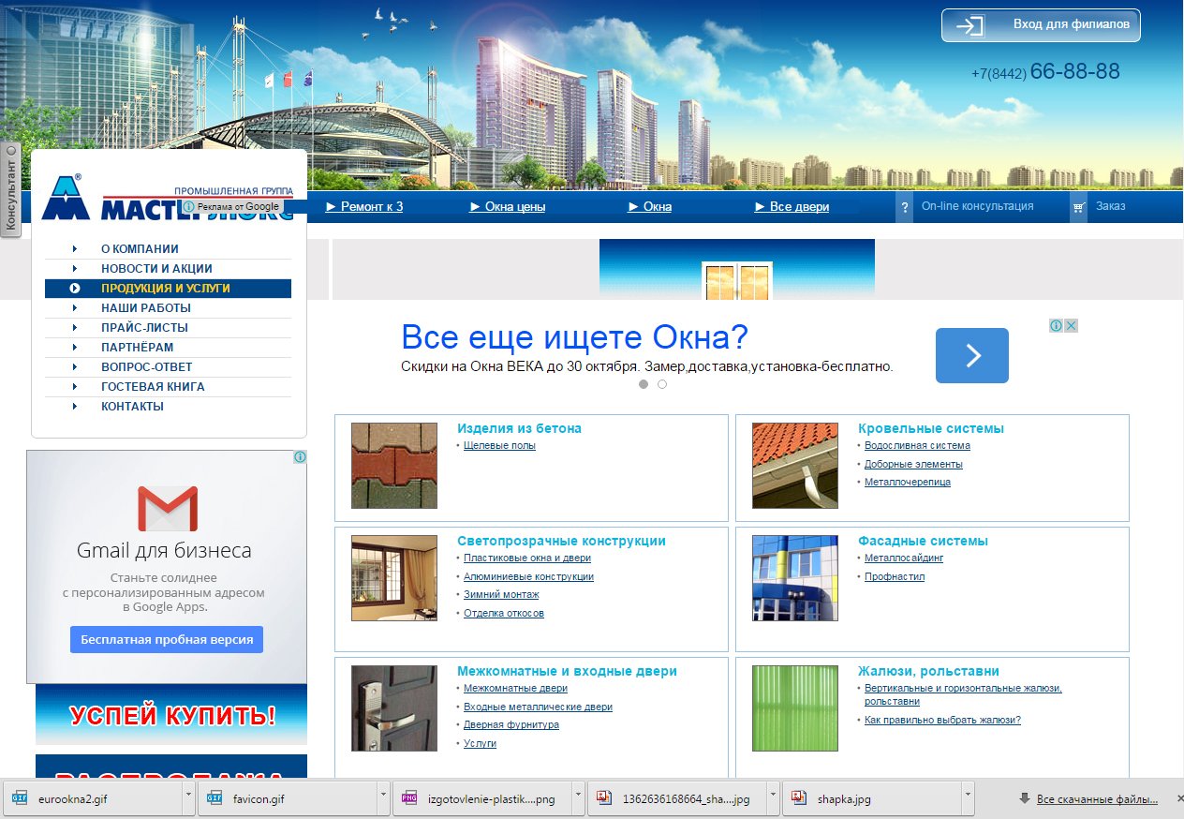
Task: Close the Окна ВЕКА banner ad
Action: 1071,326
